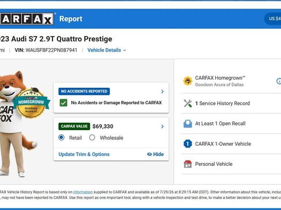The width and height of the screenshot is (281, 210).
Task: Click the $69,330 value amount
Action: click(x=102, y=126)
